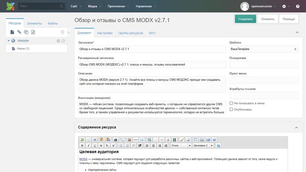Apply superscript formatting
The image size is (306, 172).
coord(113,146)
